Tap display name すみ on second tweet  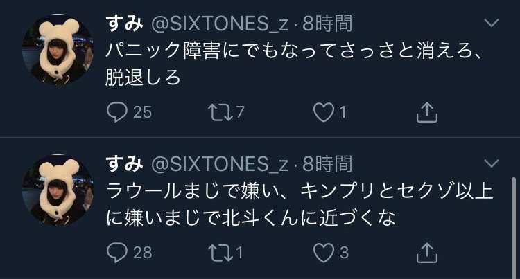point(124,165)
